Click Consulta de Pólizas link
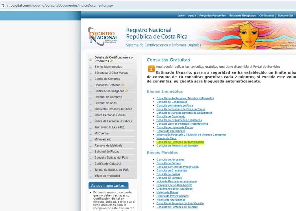Screen dimensions: 296x211 pos(168,174)
